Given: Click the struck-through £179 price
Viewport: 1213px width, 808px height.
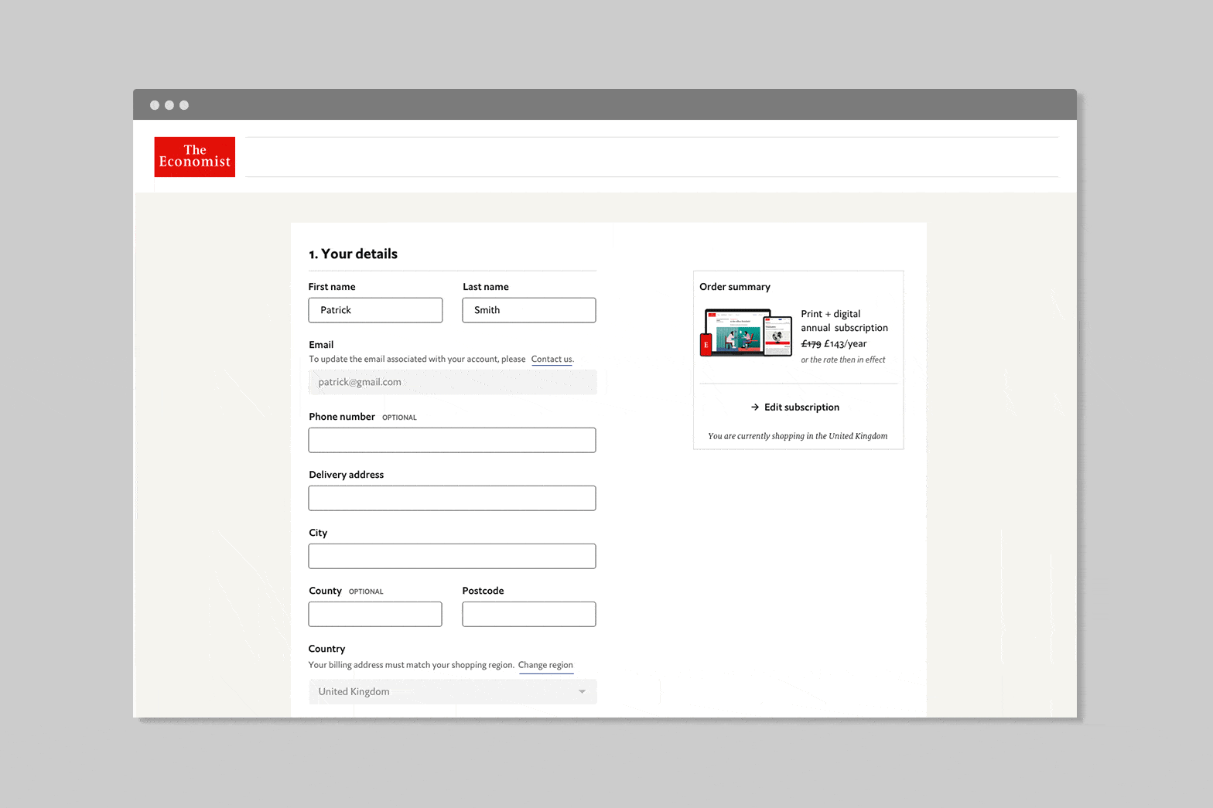Looking at the screenshot, I should click(811, 344).
